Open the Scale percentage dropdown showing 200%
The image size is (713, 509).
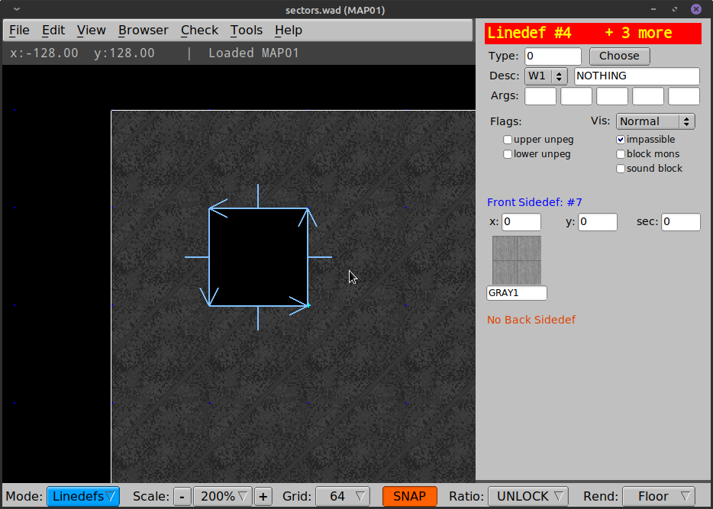[222, 496]
